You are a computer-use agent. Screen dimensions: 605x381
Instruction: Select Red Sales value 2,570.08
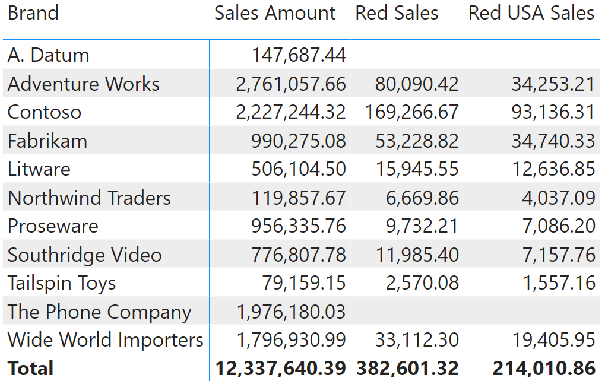[x=423, y=283]
